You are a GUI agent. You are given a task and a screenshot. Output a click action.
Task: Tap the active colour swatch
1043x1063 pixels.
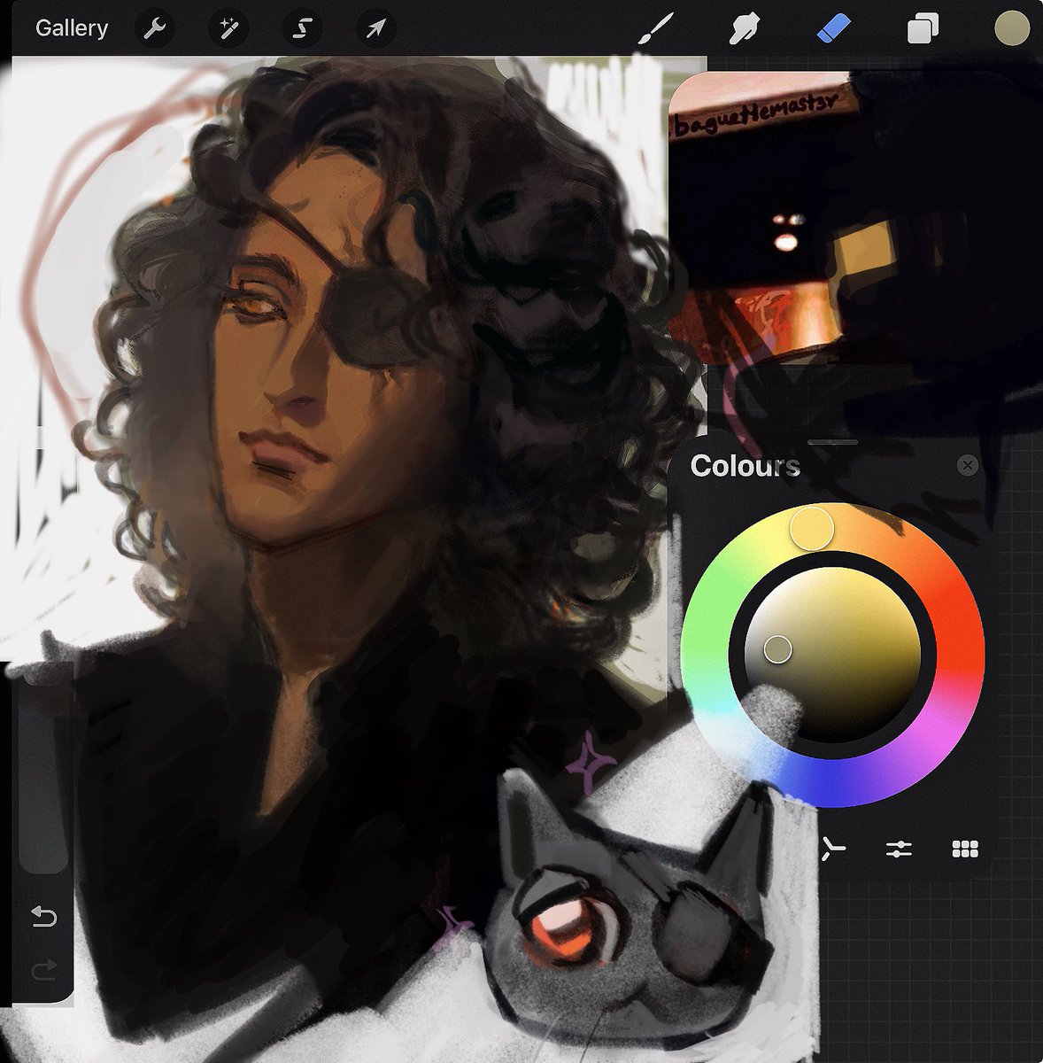(x=1012, y=28)
